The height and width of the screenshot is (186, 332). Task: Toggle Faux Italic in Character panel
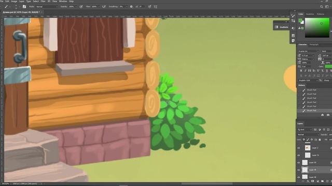click(x=306, y=71)
